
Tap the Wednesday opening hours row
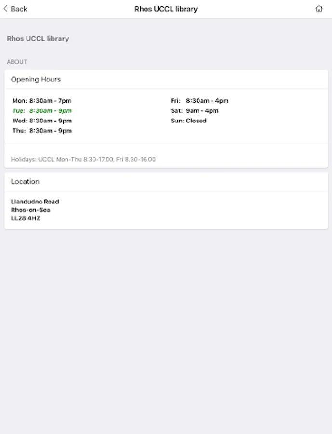42,121
